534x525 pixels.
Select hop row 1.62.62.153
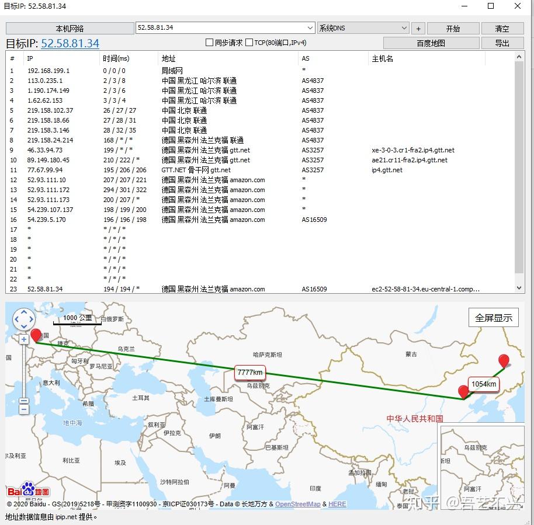tap(260, 100)
